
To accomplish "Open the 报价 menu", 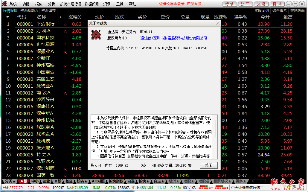I will 39,4.
